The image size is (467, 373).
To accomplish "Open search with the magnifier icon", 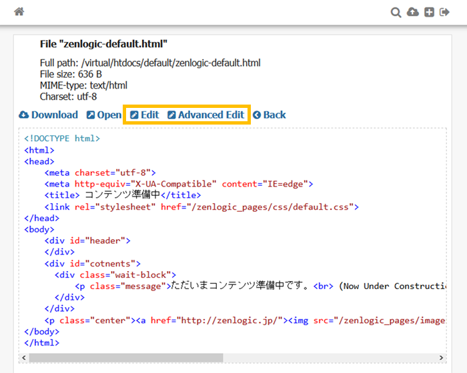I will [x=396, y=12].
